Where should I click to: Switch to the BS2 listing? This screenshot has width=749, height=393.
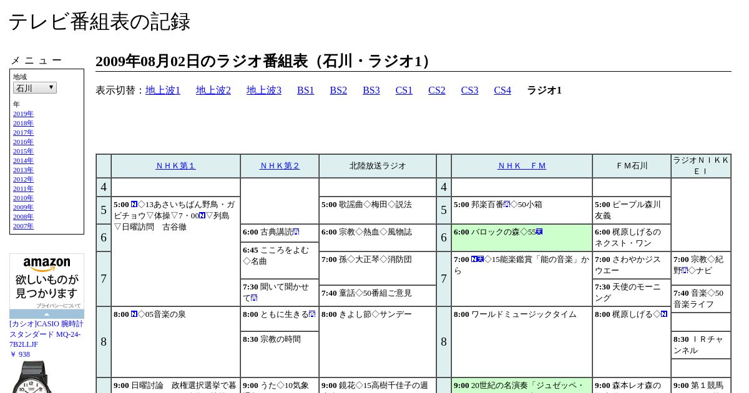point(338,90)
